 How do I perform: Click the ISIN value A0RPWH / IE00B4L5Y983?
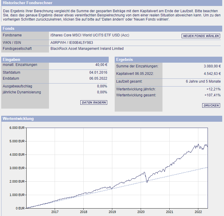pos(72,42)
